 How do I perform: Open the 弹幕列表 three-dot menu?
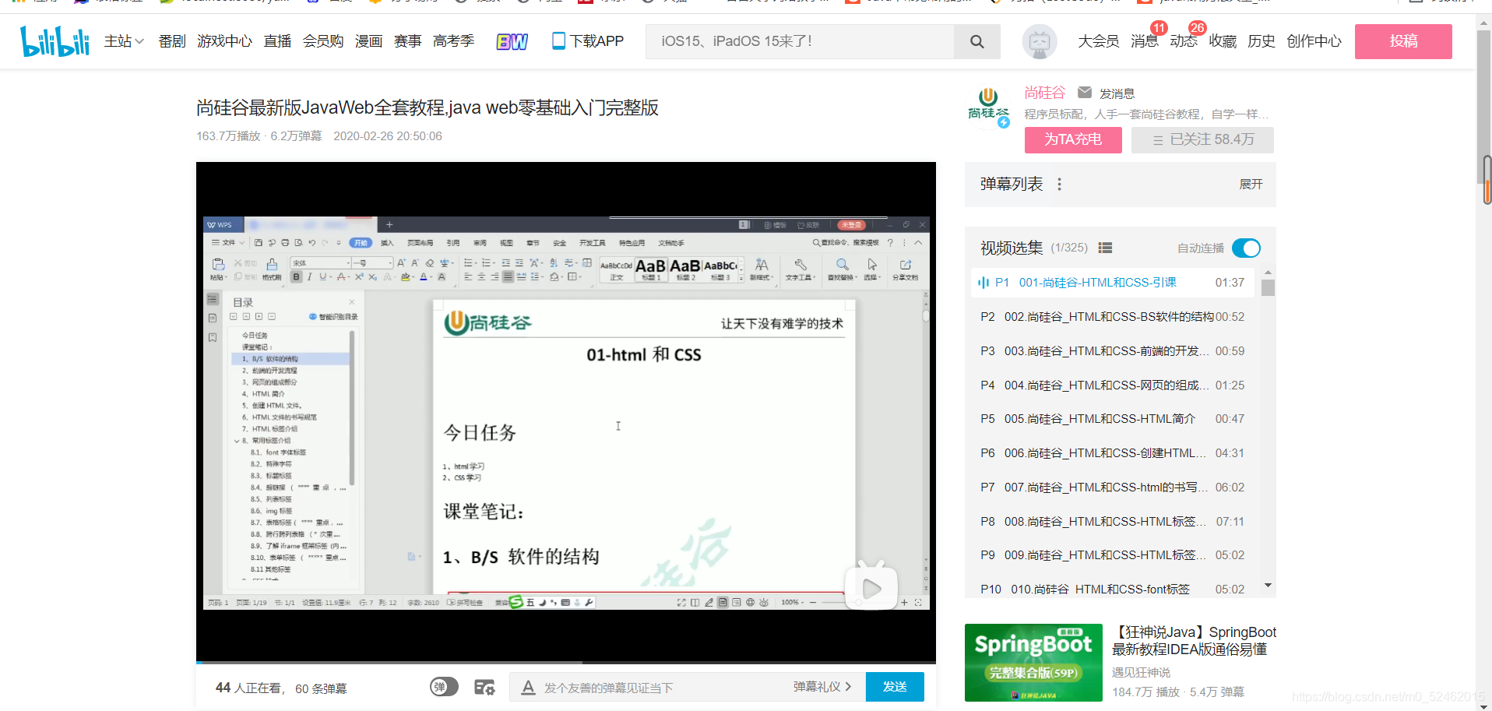(x=1059, y=185)
